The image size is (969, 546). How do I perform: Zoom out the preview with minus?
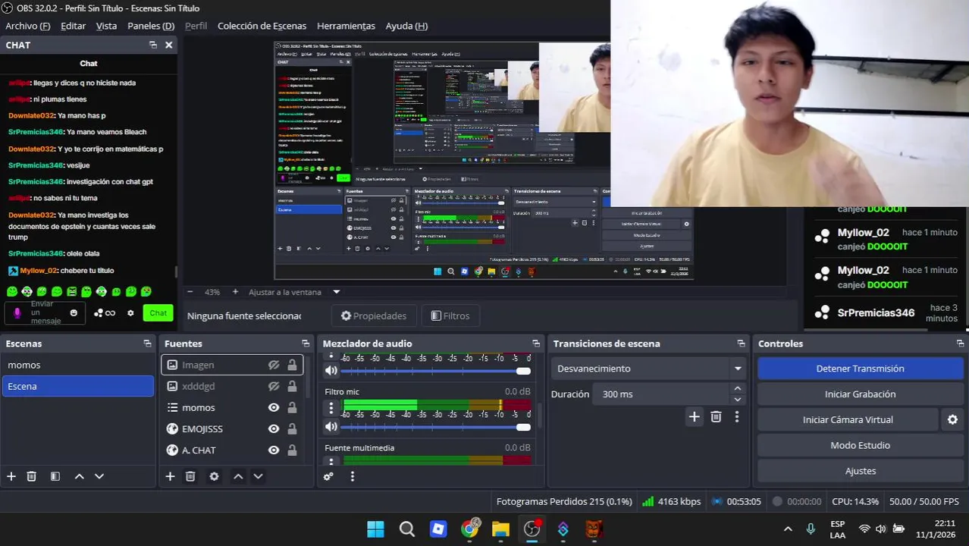(190, 292)
